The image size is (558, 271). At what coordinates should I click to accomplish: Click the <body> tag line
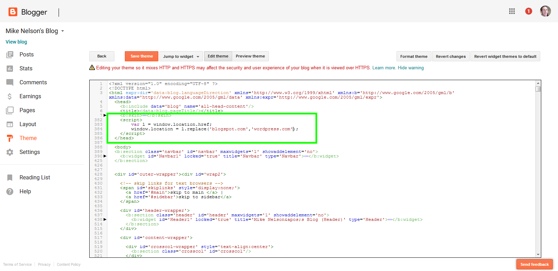[123, 147]
